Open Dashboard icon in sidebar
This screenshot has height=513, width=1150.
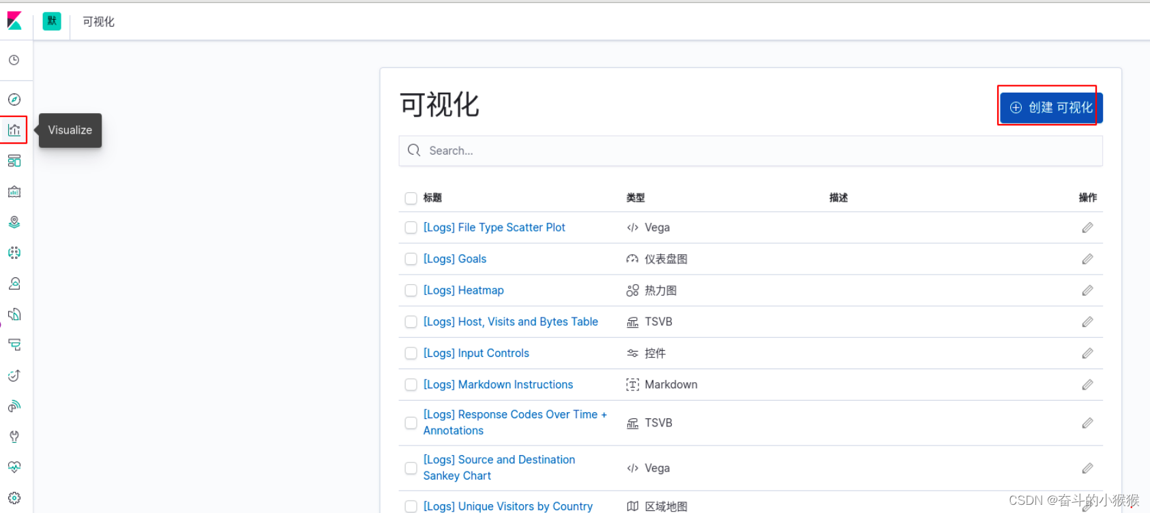[x=14, y=161]
